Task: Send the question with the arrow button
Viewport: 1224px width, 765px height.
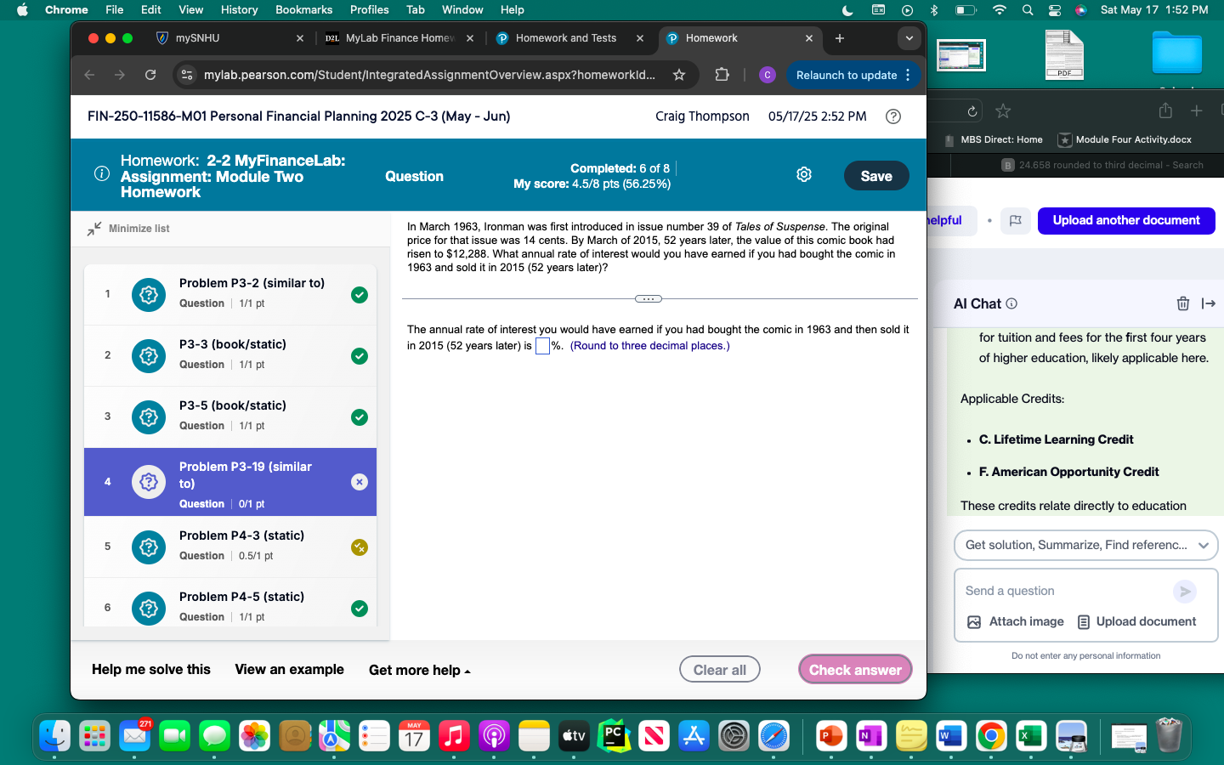Action: [1185, 591]
